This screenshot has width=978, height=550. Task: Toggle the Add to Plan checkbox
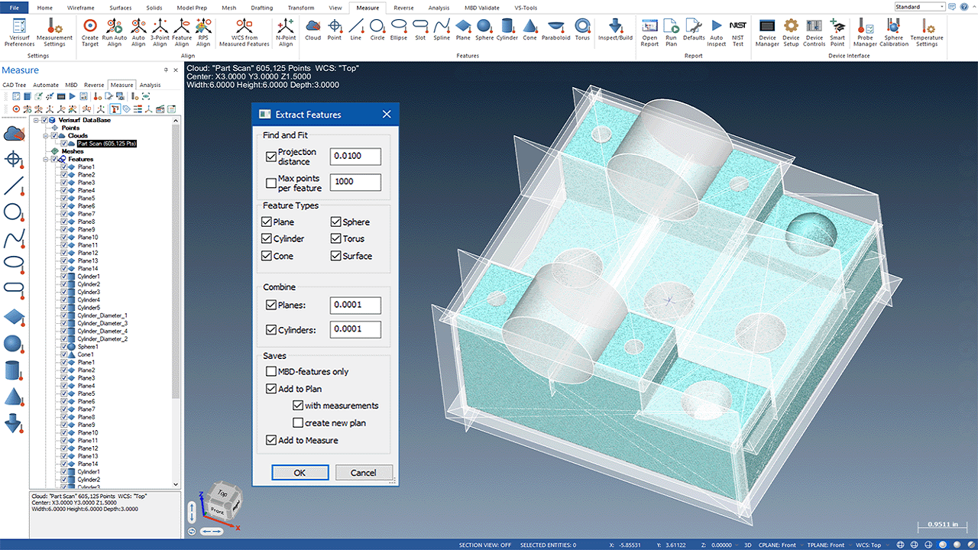pos(271,389)
